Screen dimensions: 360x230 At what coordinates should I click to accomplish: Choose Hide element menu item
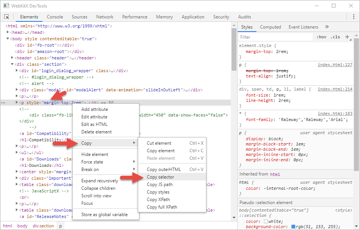pos(106,154)
